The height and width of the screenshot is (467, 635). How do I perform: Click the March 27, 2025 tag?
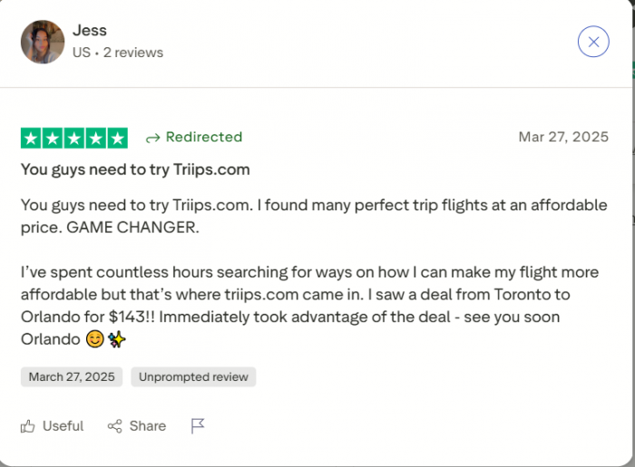[72, 377]
